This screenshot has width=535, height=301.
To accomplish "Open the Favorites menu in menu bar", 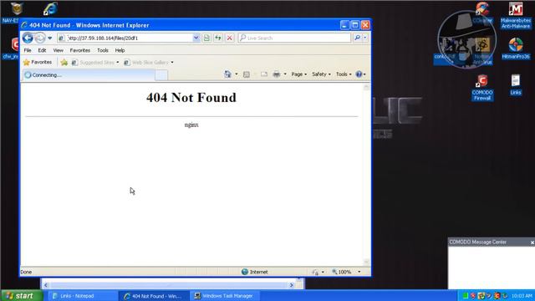I will click(80, 50).
